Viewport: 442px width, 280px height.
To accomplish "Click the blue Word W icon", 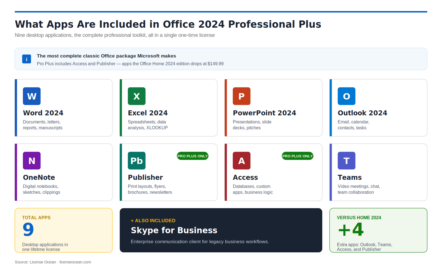I will pyautogui.click(x=32, y=96).
